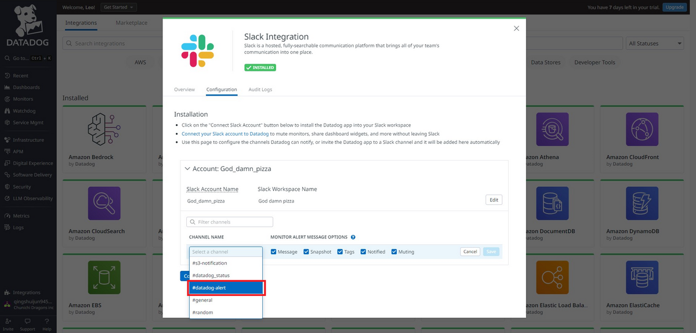Click the Slack logo in the dialog
696x333 pixels.
[x=198, y=50]
